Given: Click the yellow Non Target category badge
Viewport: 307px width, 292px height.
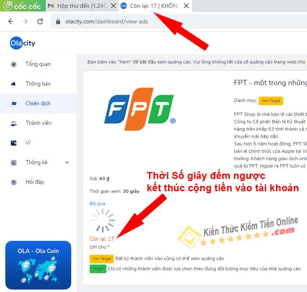Looking at the screenshot, I should pos(271,101).
